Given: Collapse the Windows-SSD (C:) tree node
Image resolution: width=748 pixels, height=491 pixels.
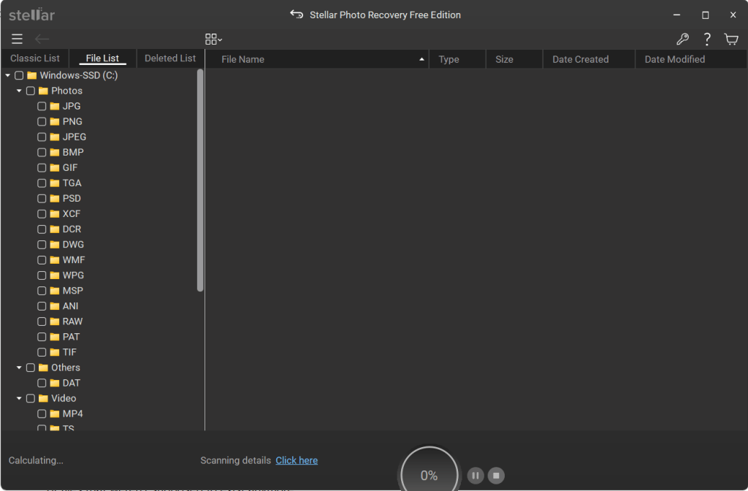Looking at the screenshot, I should point(7,75).
